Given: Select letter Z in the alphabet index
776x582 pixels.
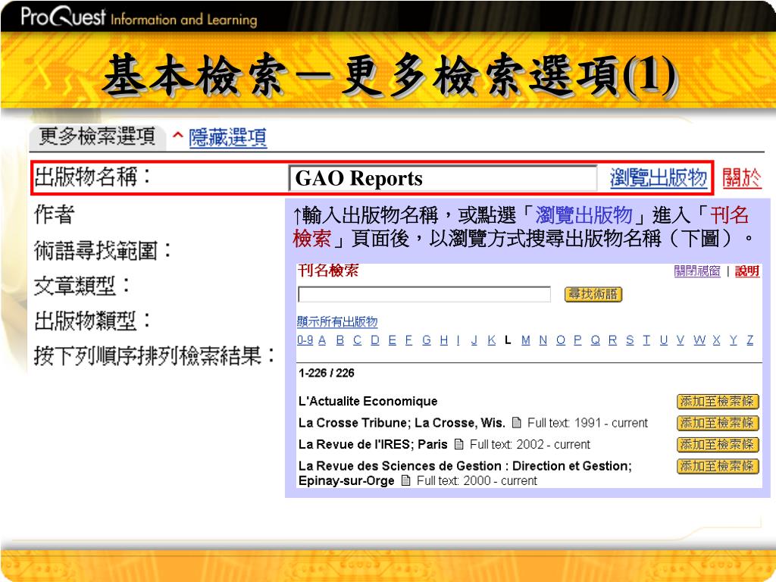Looking at the screenshot, I should (x=750, y=340).
